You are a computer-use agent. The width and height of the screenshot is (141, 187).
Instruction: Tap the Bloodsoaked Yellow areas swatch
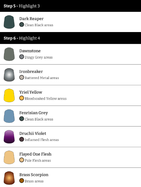coord(21,98)
